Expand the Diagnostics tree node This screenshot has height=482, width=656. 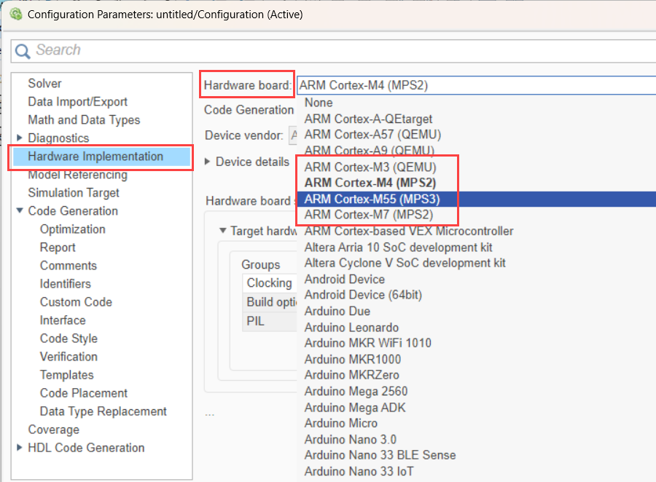tap(20, 138)
